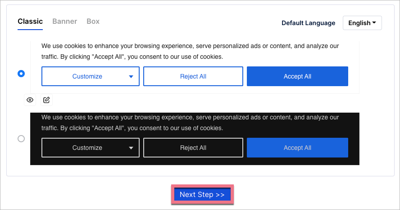Image resolution: width=400 pixels, height=210 pixels.
Task: Click the cookie notice text in the dark banner
Action: [x=190, y=122]
